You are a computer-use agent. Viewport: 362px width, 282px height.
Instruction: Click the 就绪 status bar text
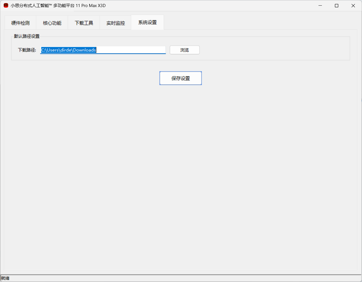tap(5, 278)
